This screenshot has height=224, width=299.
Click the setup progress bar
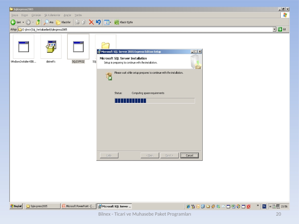[x=154, y=101]
